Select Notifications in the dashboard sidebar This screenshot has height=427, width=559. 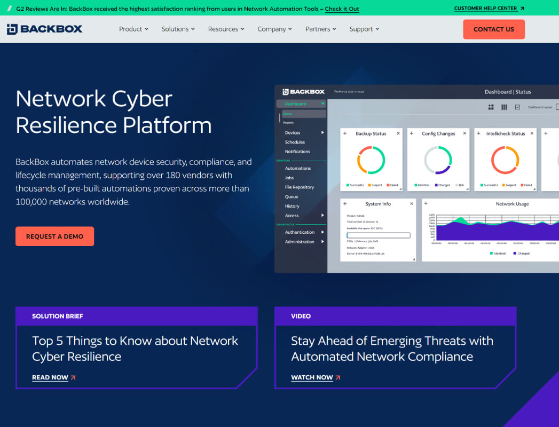tap(297, 152)
